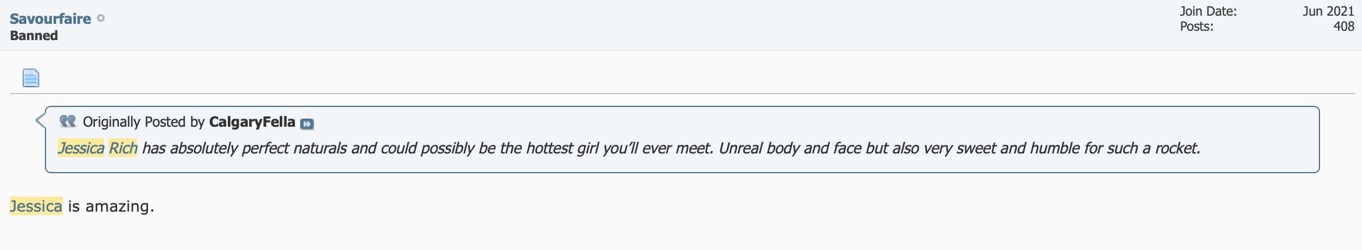Screen dimensions: 1362x250
Task: Click the offline status icon beside Savourfaire
Action: click(x=101, y=18)
